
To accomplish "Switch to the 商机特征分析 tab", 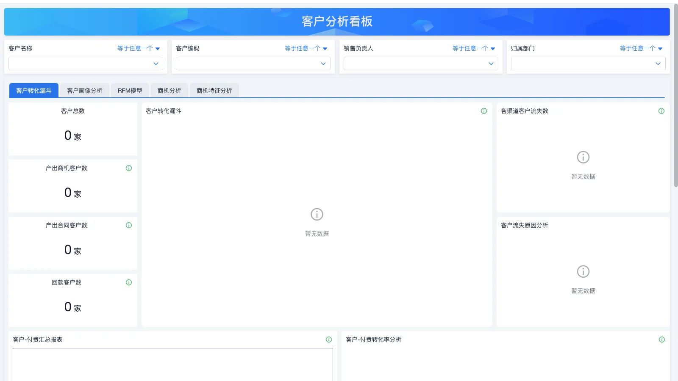I will pos(214,90).
